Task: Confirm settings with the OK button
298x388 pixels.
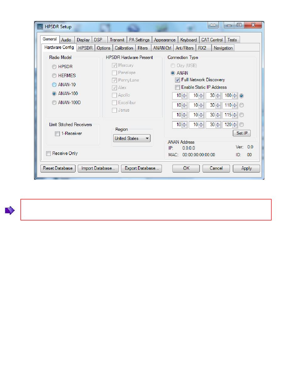Action: point(186,168)
